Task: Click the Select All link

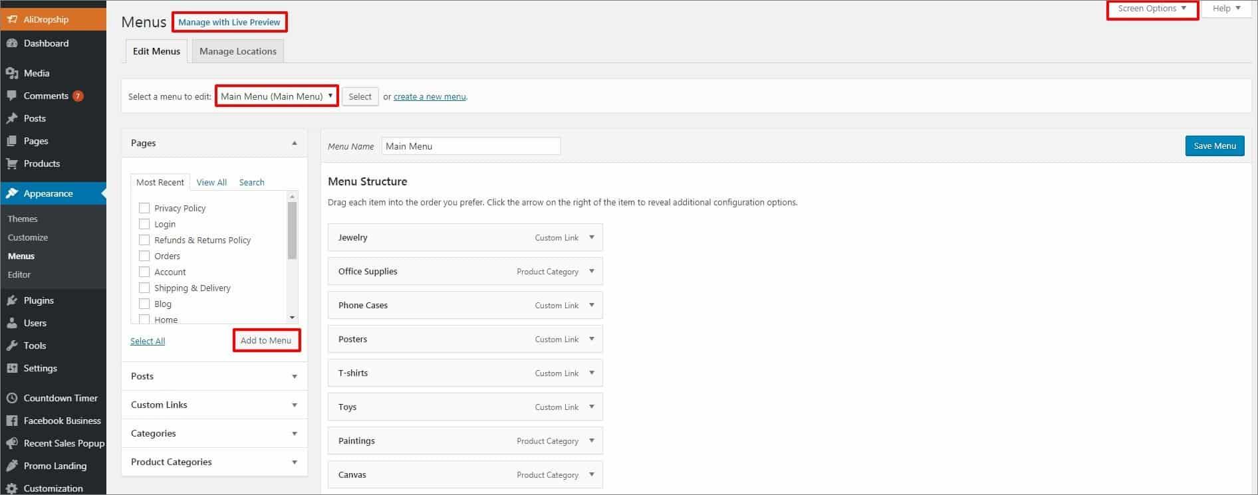Action: (148, 341)
